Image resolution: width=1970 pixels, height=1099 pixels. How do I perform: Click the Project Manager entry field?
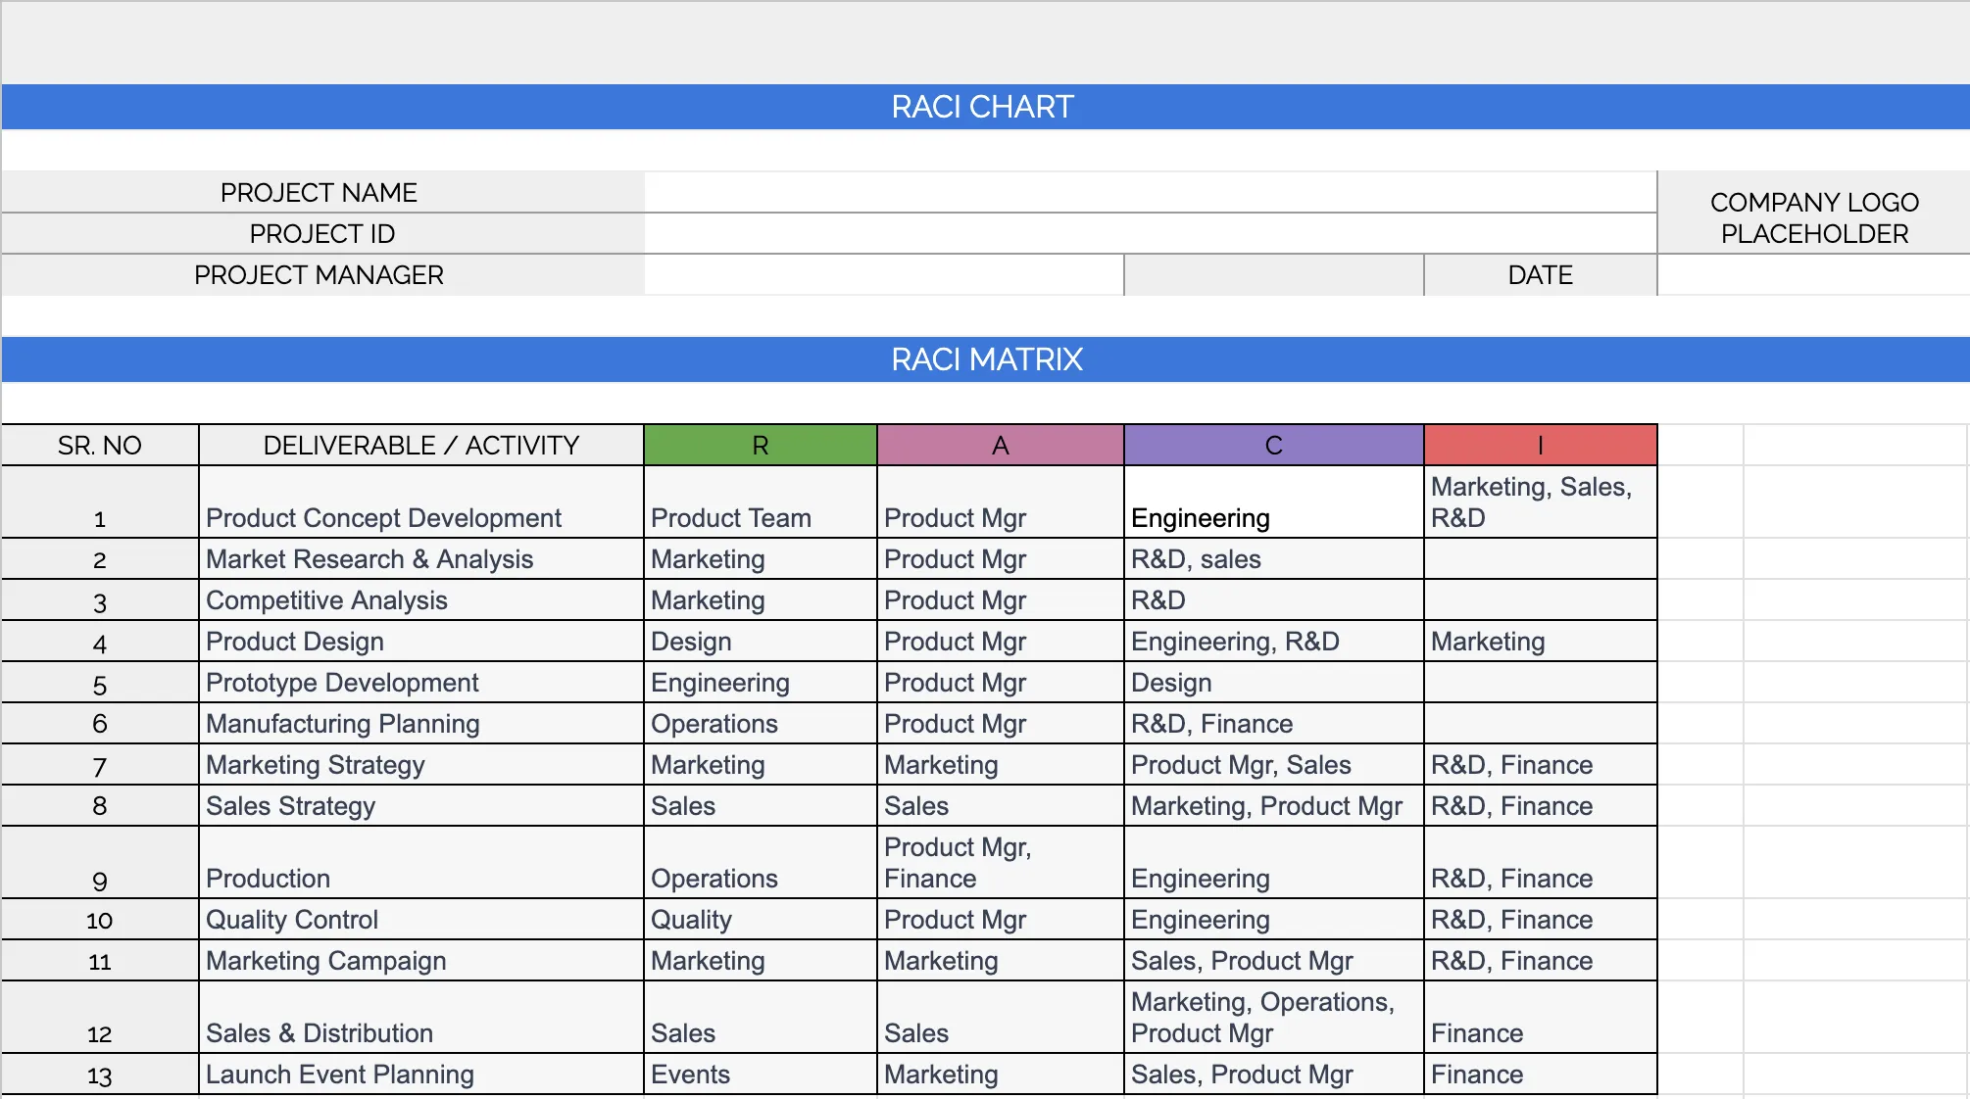click(882, 275)
